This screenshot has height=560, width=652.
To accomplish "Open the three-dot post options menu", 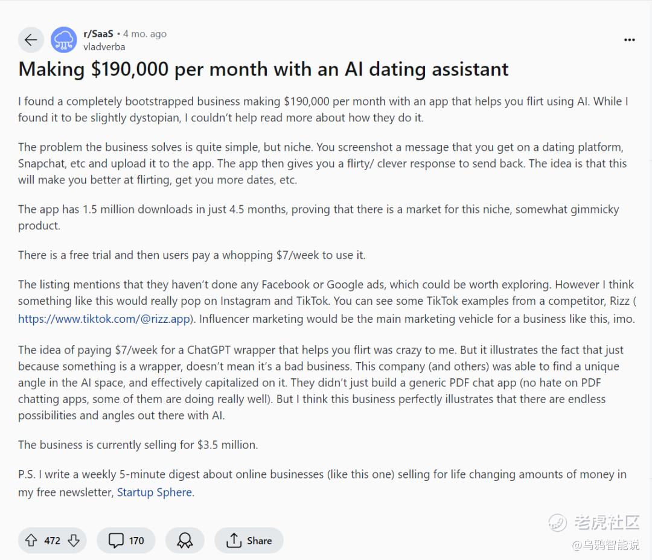I will pos(629,40).
